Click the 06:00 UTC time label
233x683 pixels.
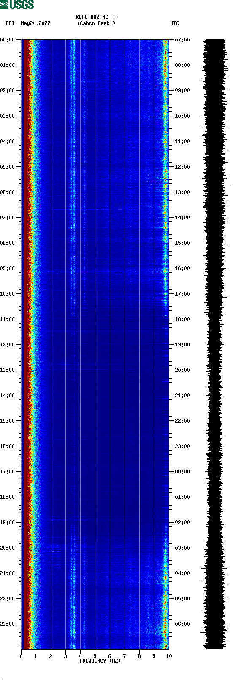pyautogui.click(x=182, y=624)
